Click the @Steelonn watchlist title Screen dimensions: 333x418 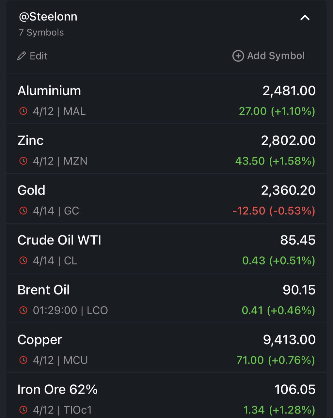(48, 17)
